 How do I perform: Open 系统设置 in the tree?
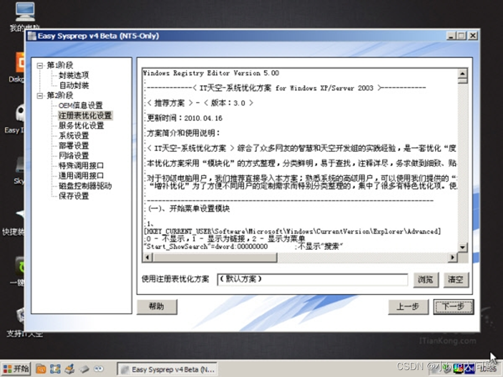(74, 135)
